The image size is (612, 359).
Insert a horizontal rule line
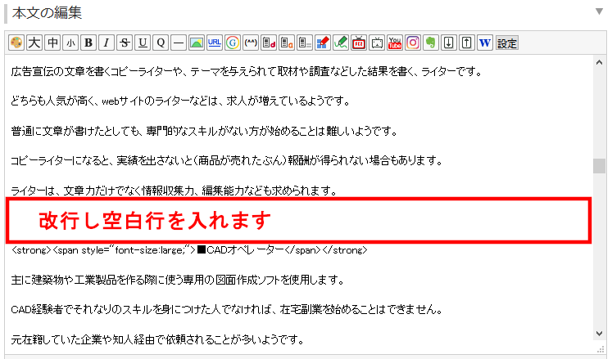pyautogui.click(x=179, y=43)
